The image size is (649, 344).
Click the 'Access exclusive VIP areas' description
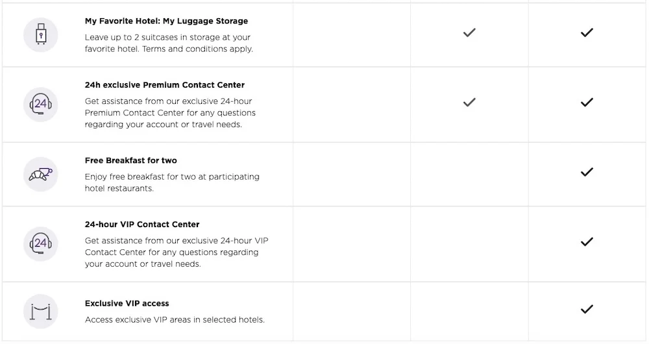point(175,319)
